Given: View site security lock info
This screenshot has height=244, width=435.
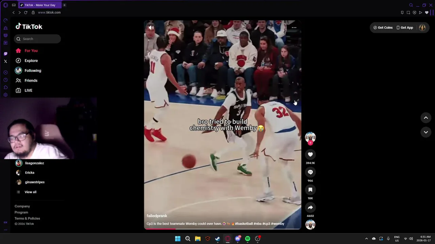Looking at the screenshot, I should pos(33,13).
